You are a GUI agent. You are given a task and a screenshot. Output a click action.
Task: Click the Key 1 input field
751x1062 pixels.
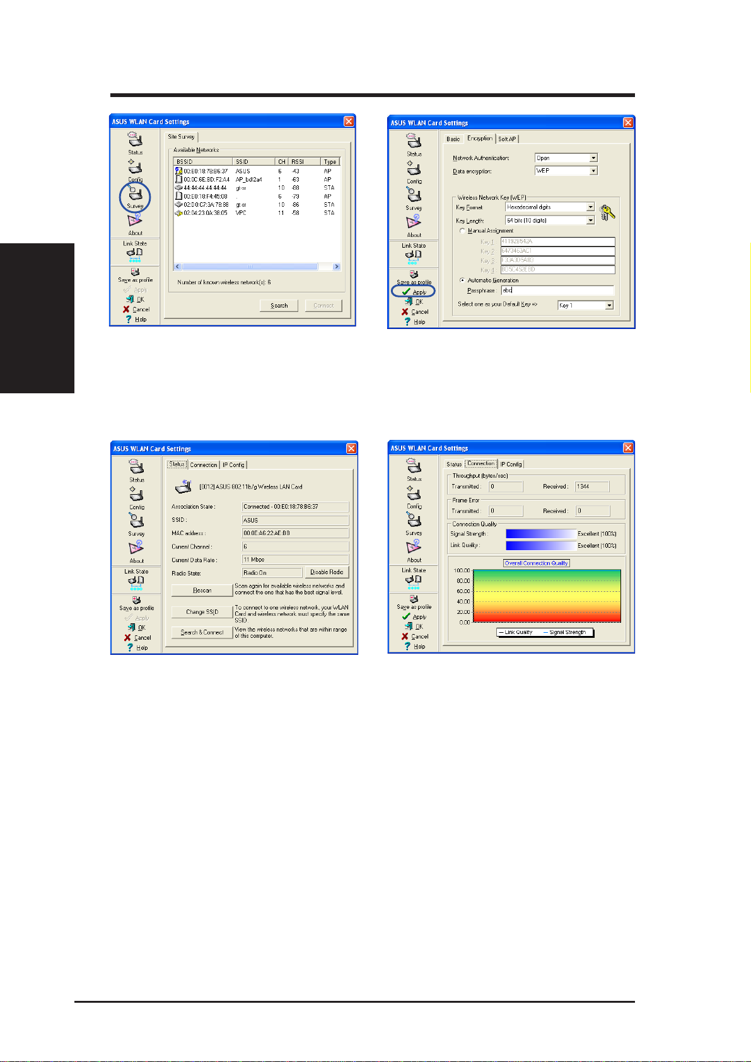[x=557, y=241]
